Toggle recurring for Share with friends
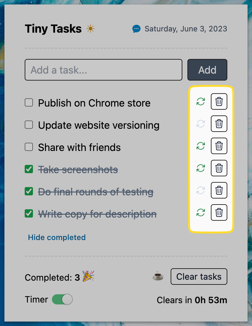The width and height of the screenshot is (252, 326). coord(200,146)
